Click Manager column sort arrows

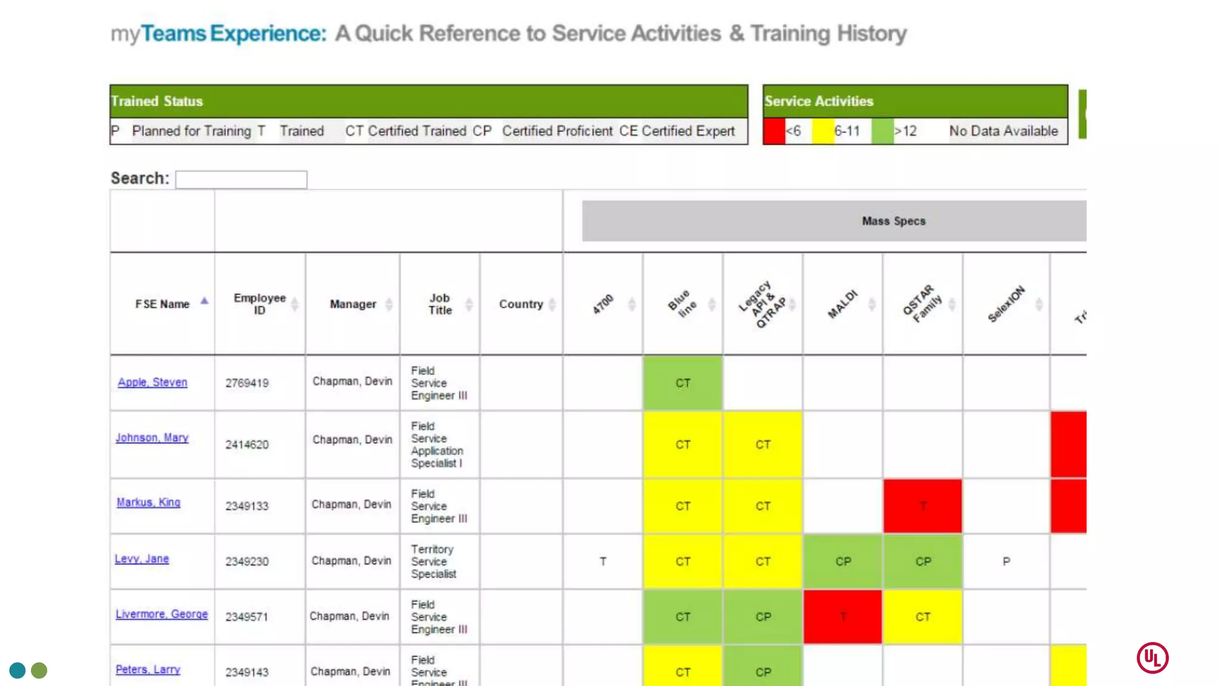tap(389, 304)
